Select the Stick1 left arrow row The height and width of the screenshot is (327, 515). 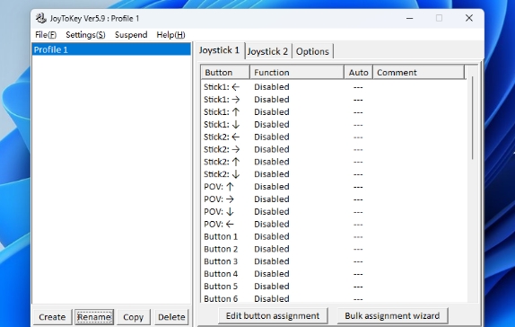click(334, 87)
